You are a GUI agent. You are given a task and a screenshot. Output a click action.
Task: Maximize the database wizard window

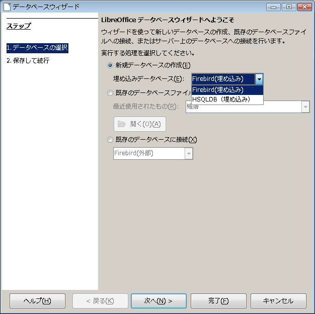pyautogui.click(x=289, y=7)
